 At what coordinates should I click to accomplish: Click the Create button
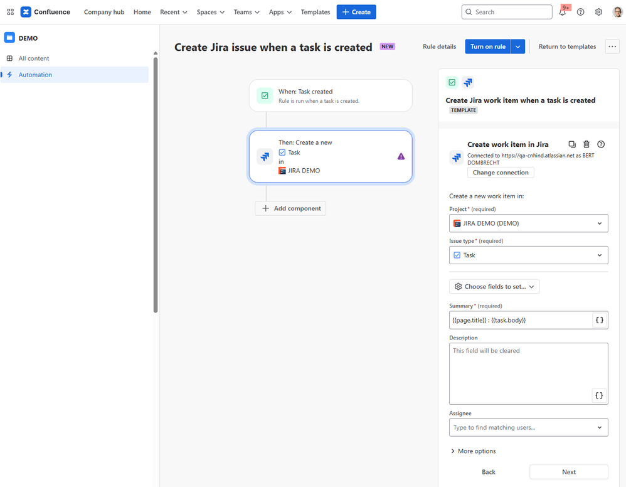pos(356,12)
